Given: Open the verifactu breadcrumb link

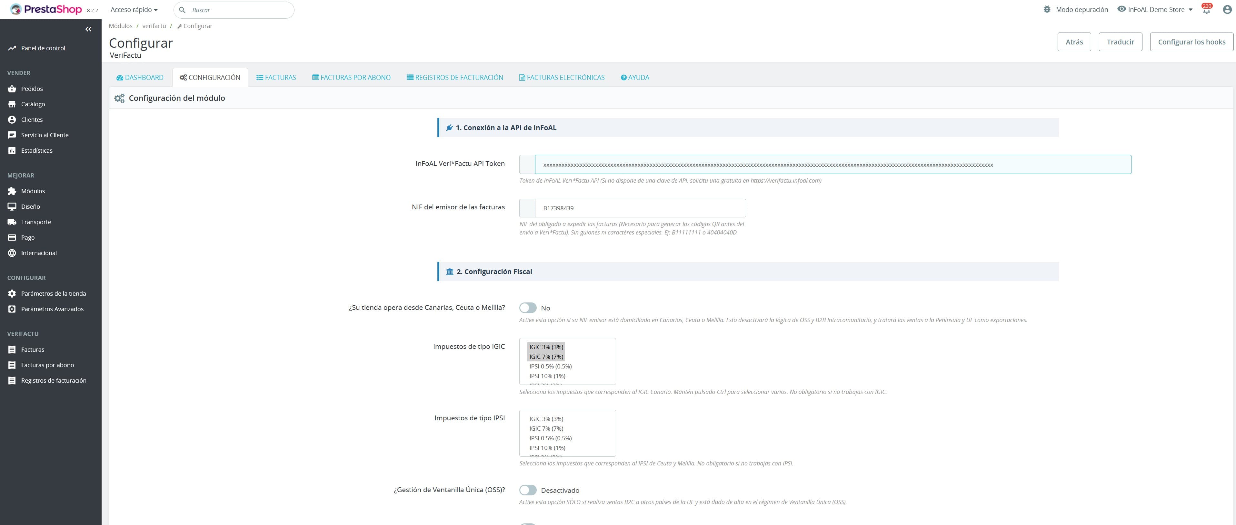Looking at the screenshot, I should click(x=154, y=25).
